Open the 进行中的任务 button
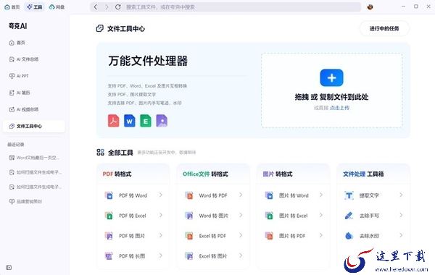 point(384,28)
